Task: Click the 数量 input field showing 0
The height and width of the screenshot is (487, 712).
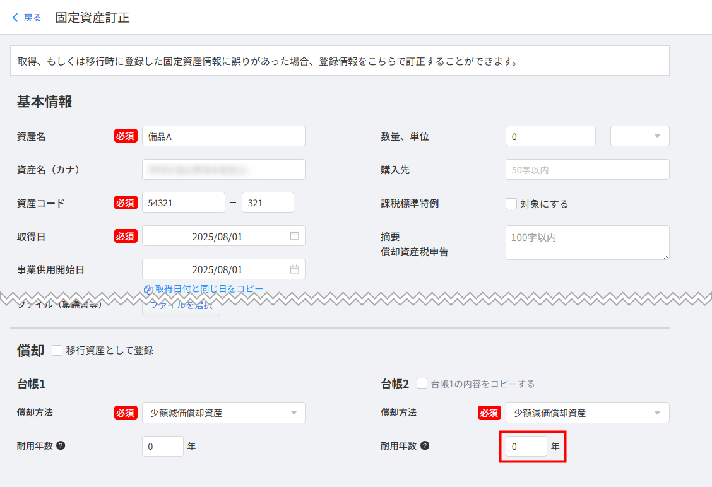Action: (x=550, y=136)
